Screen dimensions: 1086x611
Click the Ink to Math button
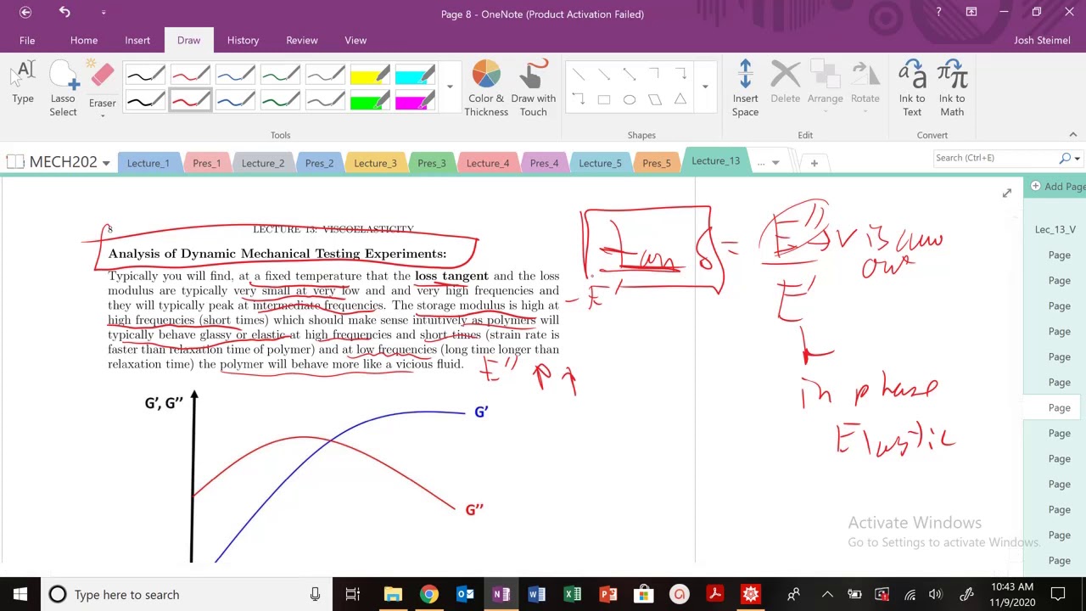click(952, 88)
